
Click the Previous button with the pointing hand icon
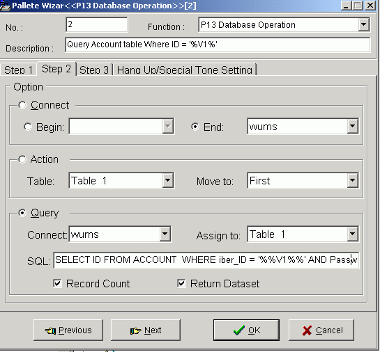(x=68, y=330)
